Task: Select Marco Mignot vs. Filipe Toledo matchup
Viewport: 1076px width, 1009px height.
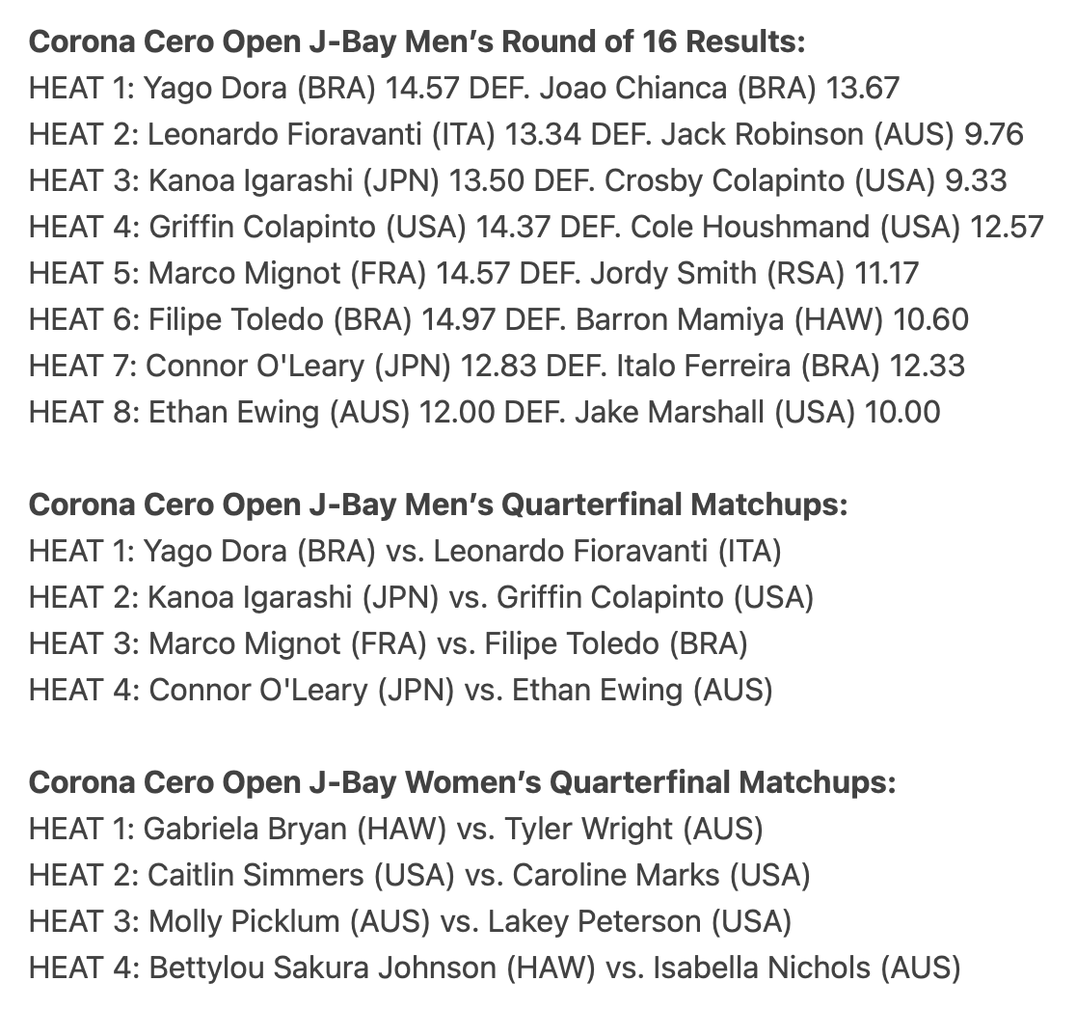Action: click(388, 643)
